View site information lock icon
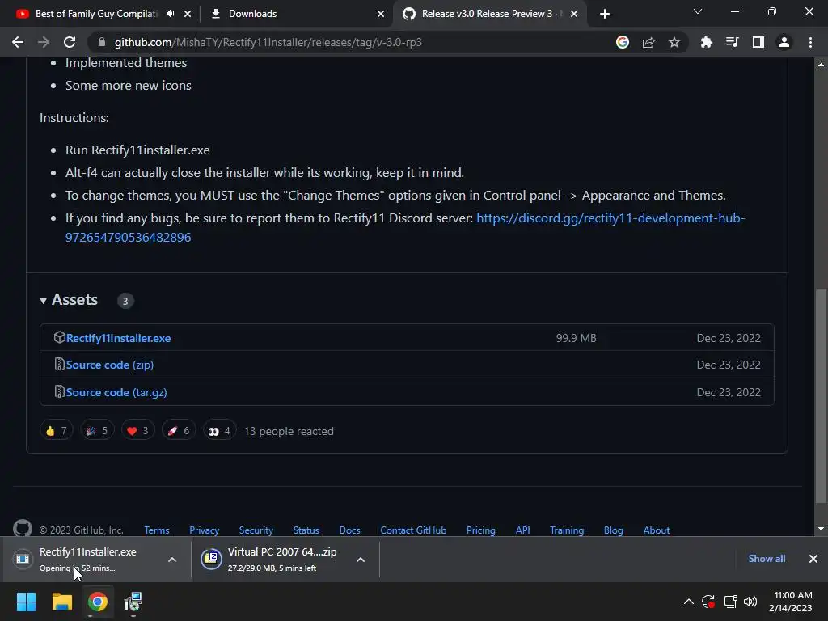The width and height of the screenshot is (828, 621). pyautogui.click(x=102, y=42)
